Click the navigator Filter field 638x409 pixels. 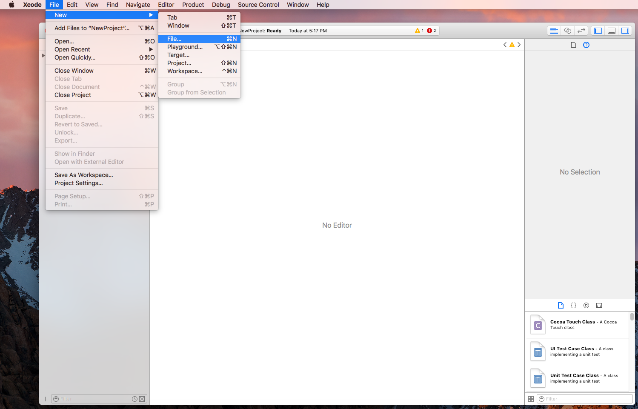[99, 399]
